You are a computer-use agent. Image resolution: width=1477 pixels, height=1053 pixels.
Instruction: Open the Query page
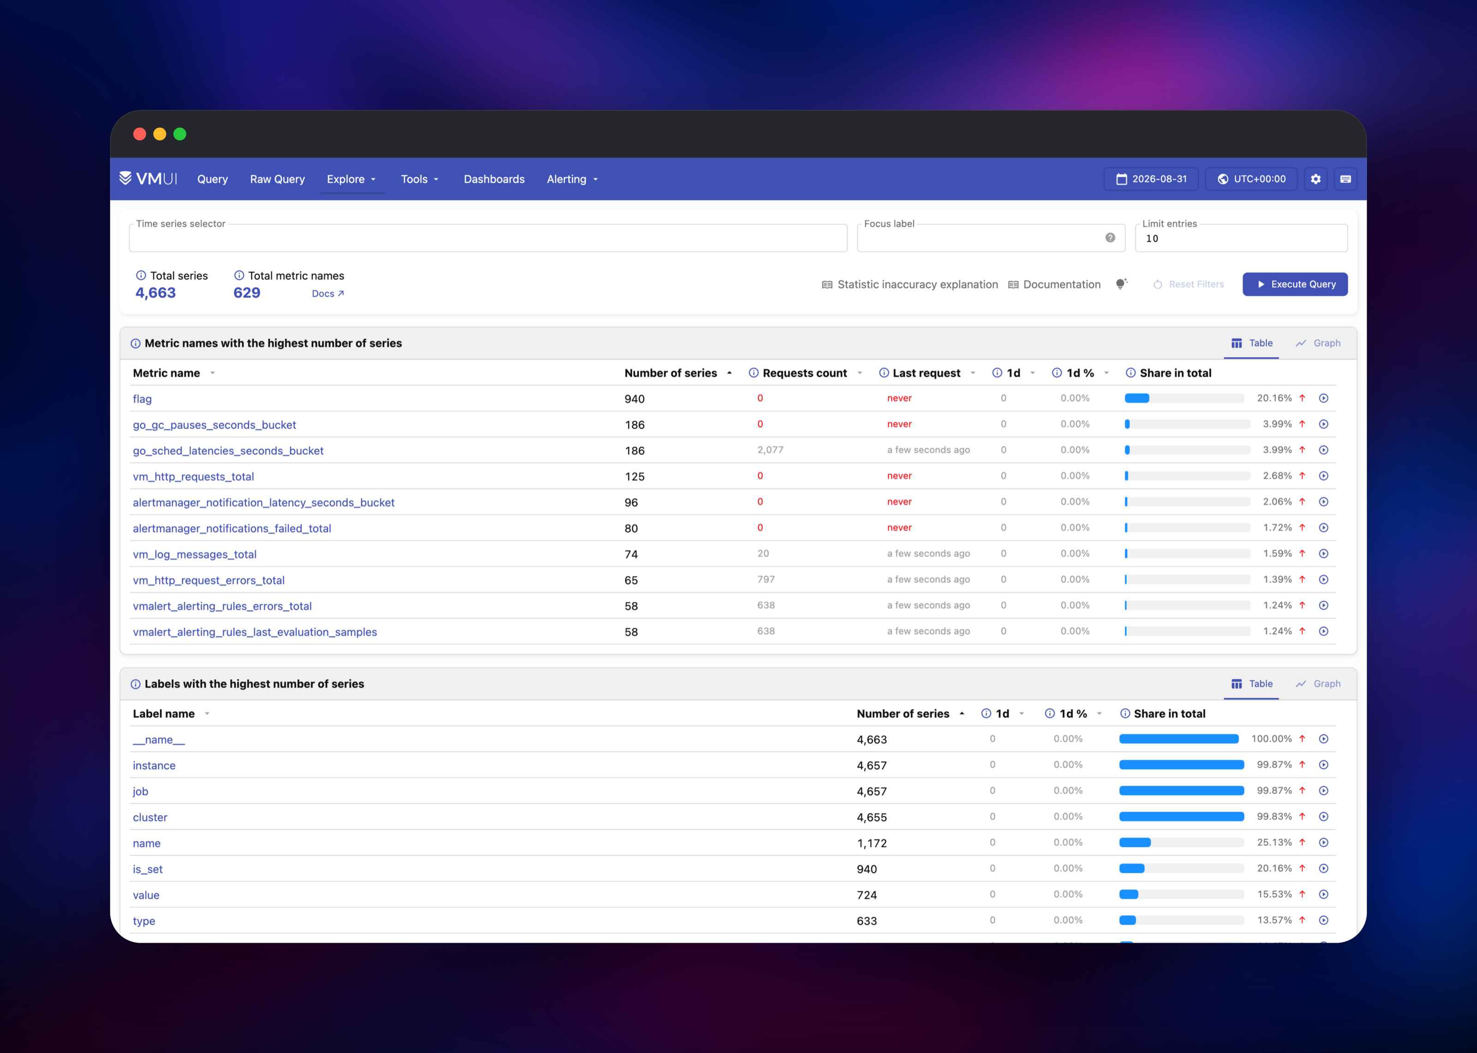pyautogui.click(x=213, y=179)
